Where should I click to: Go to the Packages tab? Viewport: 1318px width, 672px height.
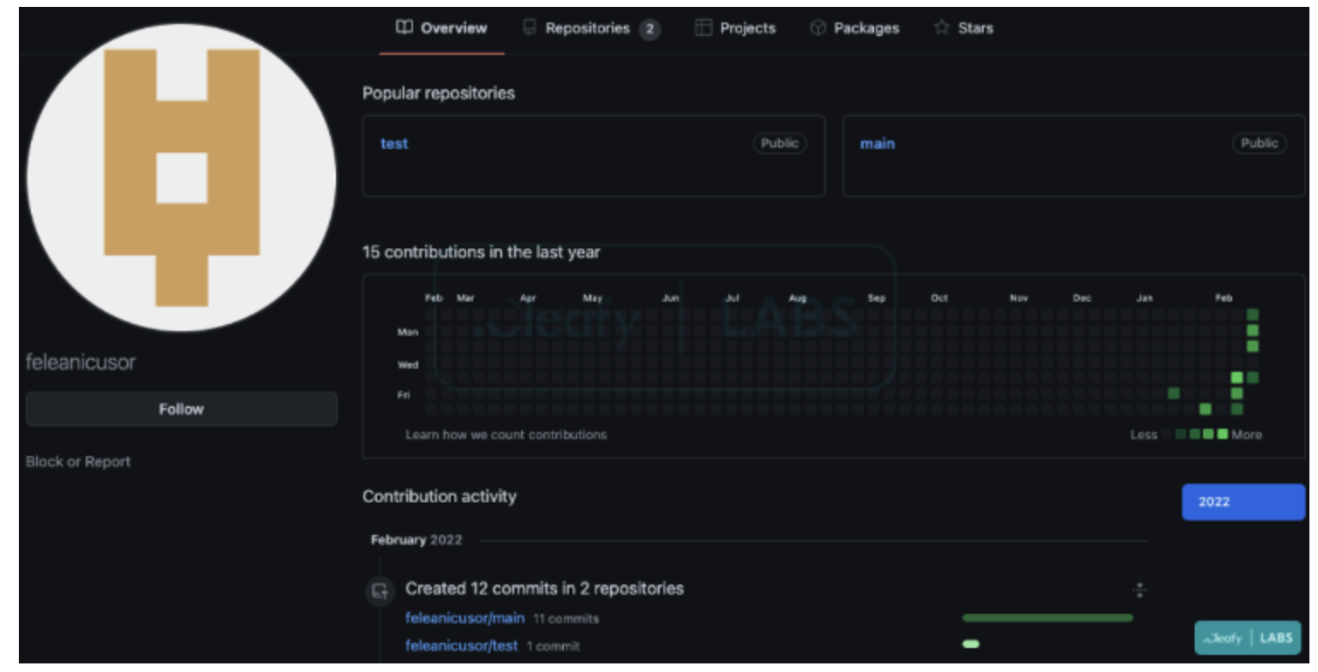(866, 28)
